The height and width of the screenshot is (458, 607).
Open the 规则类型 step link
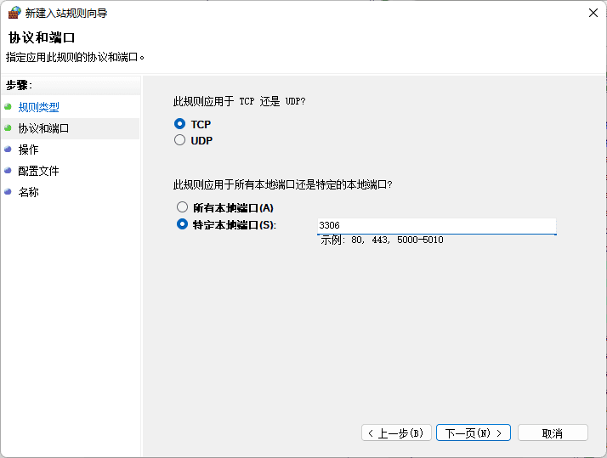click(39, 107)
